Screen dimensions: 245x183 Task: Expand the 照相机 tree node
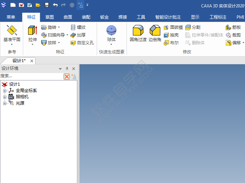click(x=5, y=97)
